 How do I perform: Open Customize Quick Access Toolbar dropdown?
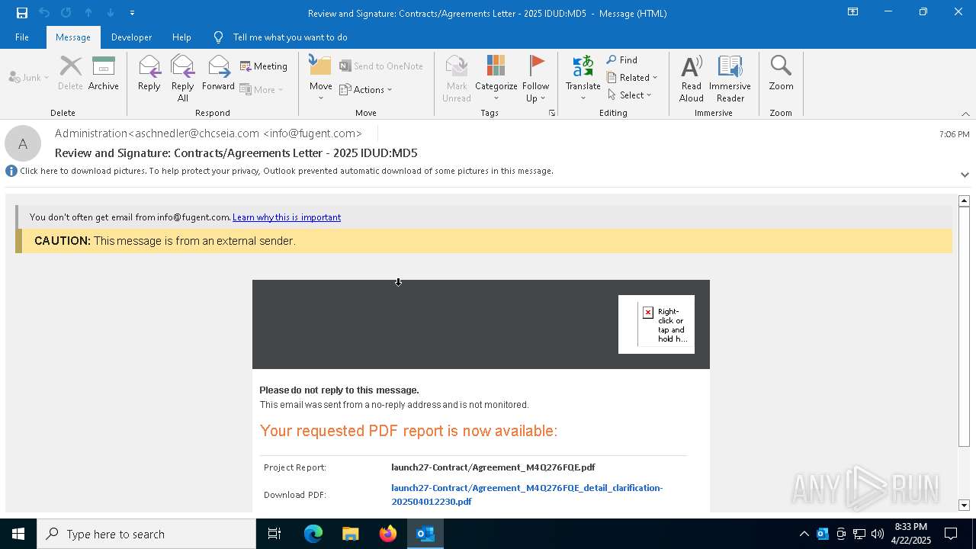[x=132, y=13]
